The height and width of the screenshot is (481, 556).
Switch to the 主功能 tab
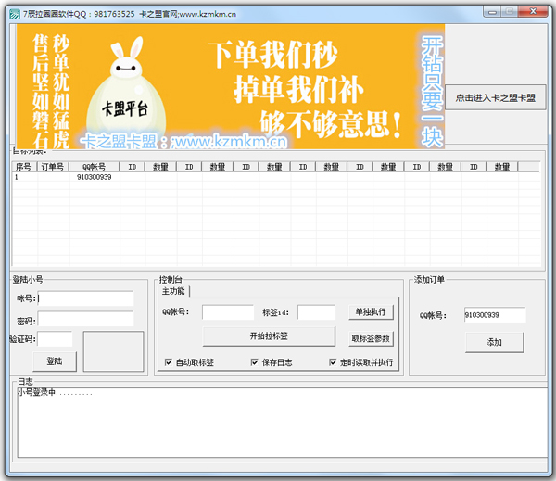click(172, 291)
